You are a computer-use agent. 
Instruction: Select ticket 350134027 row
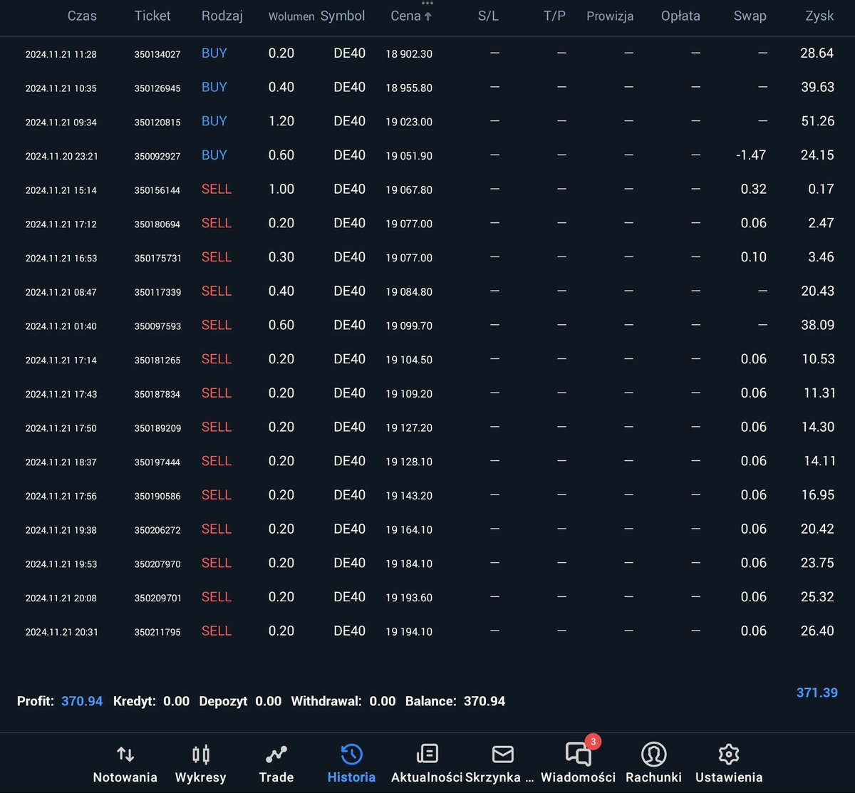point(427,53)
